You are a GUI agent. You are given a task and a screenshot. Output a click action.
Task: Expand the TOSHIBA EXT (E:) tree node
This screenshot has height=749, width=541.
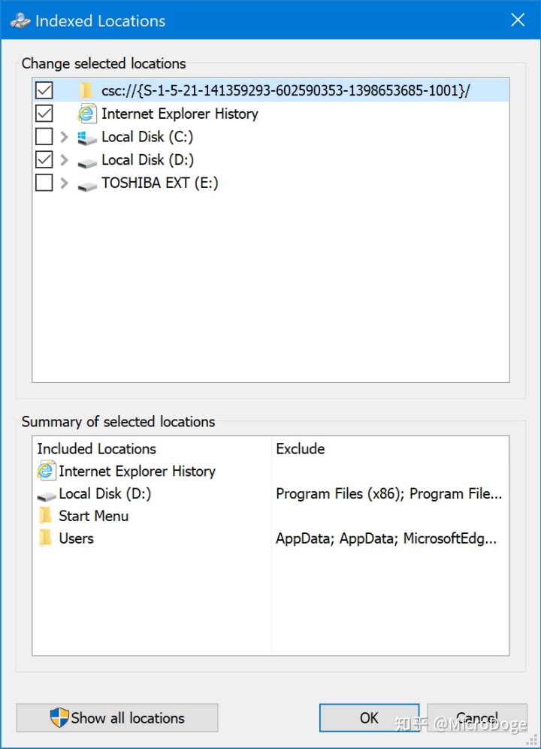(x=64, y=183)
